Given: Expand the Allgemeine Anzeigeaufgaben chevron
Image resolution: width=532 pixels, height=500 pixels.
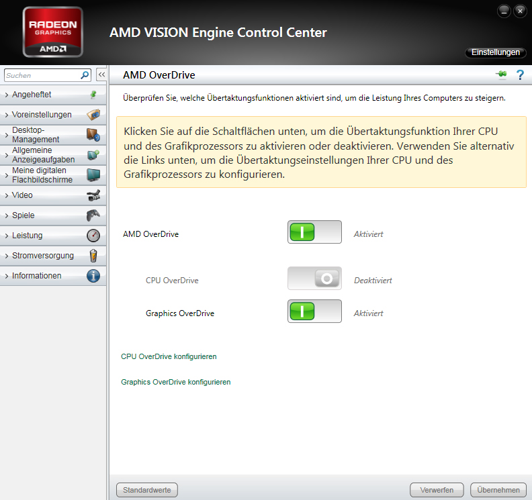Looking at the screenshot, I should coord(7,155).
